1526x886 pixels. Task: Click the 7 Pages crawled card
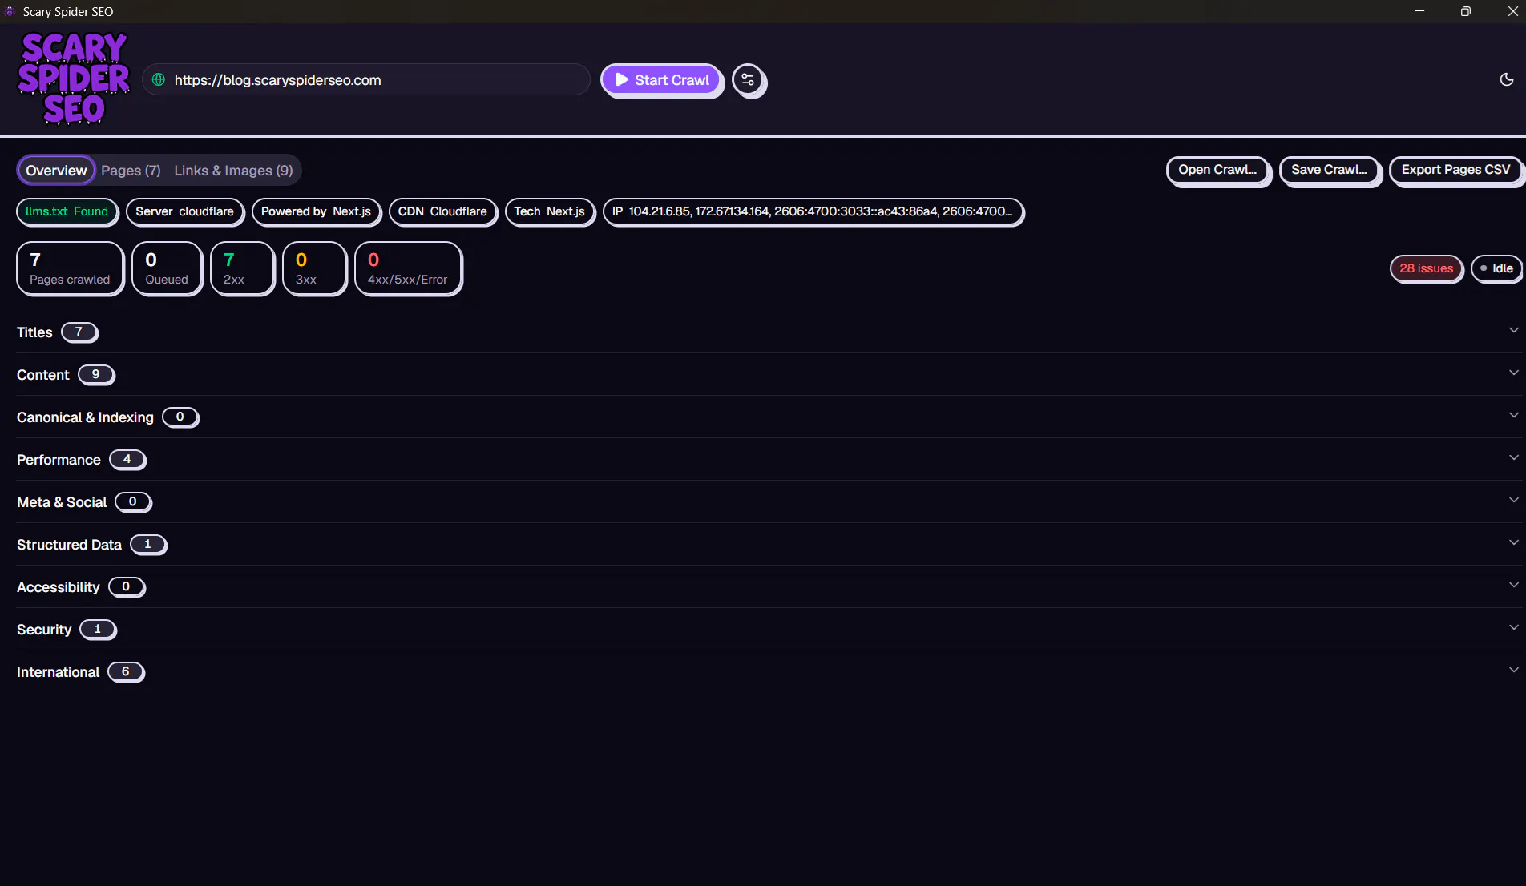point(70,268)
